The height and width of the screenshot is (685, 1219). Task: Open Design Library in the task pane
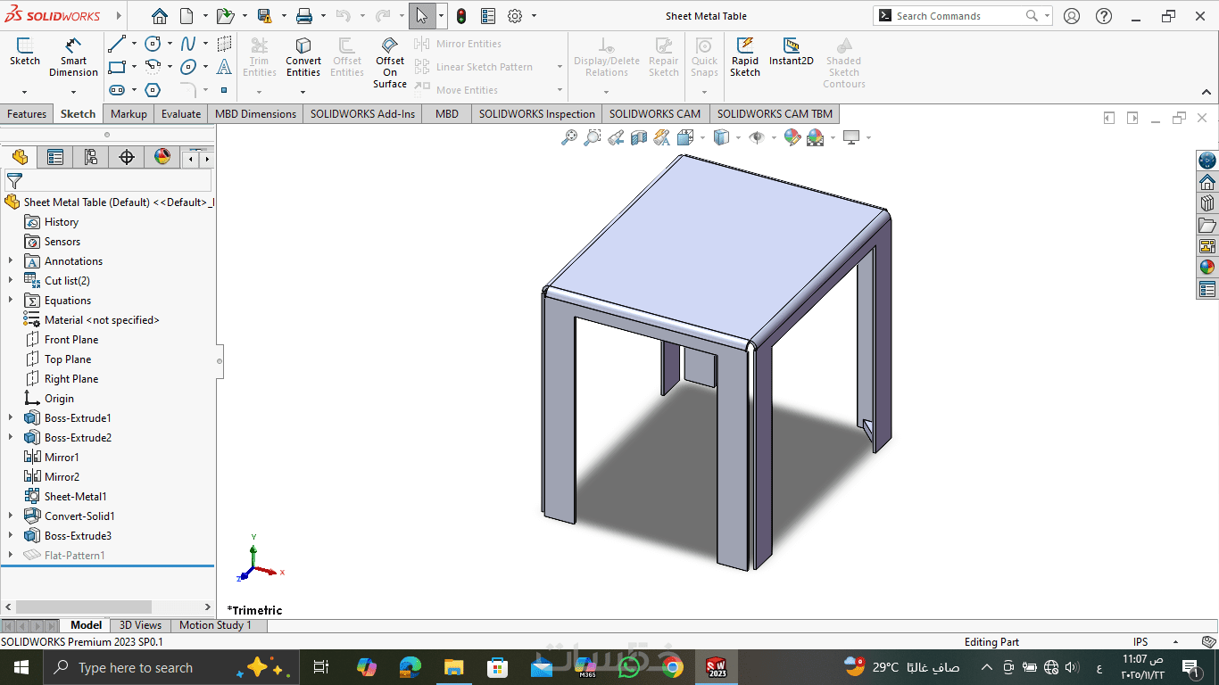click(x=1207, y=203)
